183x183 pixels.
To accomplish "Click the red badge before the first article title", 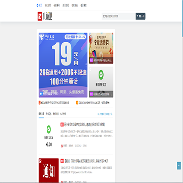I will [x=62, y=125].
